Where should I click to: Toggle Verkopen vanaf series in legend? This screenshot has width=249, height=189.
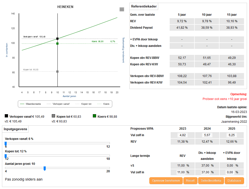[x=58, y=104]
